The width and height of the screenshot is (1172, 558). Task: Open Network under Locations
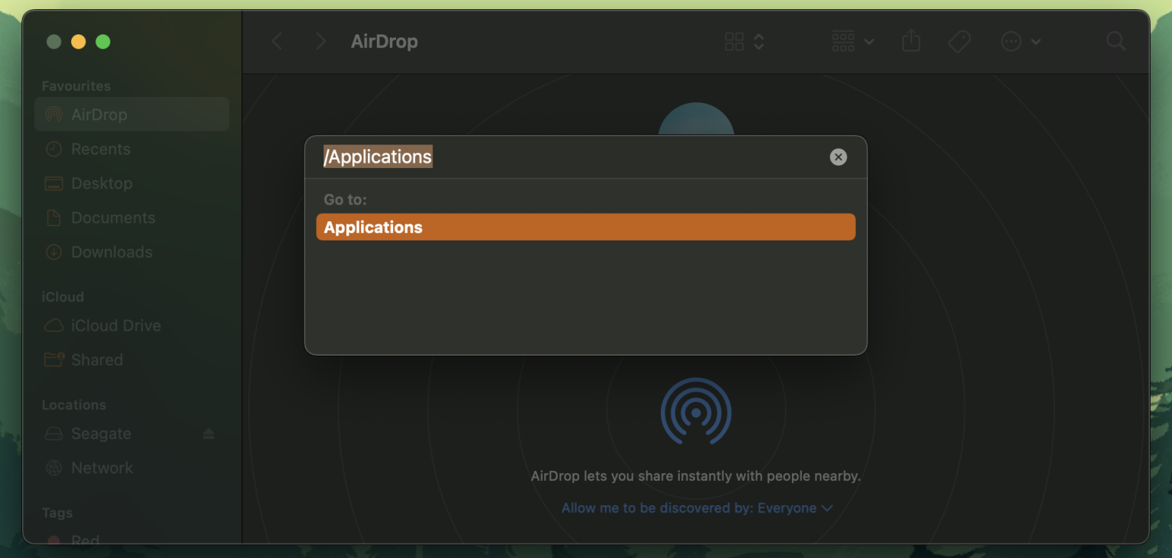(x=101, y=469)
